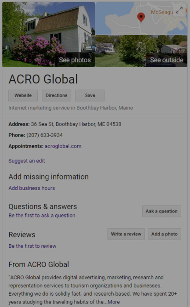Click Add business hours link

coord(32,188)
